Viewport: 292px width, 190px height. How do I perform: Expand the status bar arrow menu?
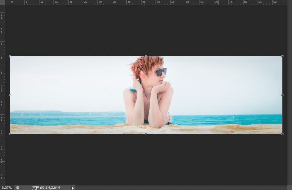coord(73,188)
